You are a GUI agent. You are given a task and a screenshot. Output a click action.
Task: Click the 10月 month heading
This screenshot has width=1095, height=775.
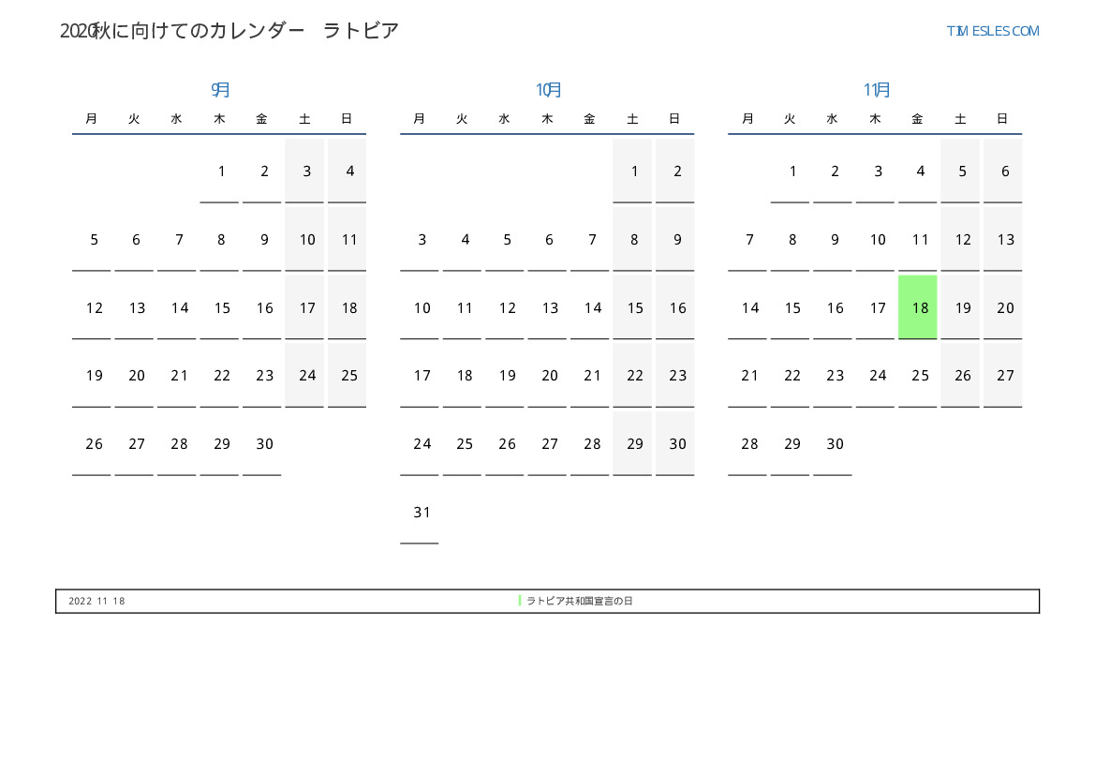point(548,89)
